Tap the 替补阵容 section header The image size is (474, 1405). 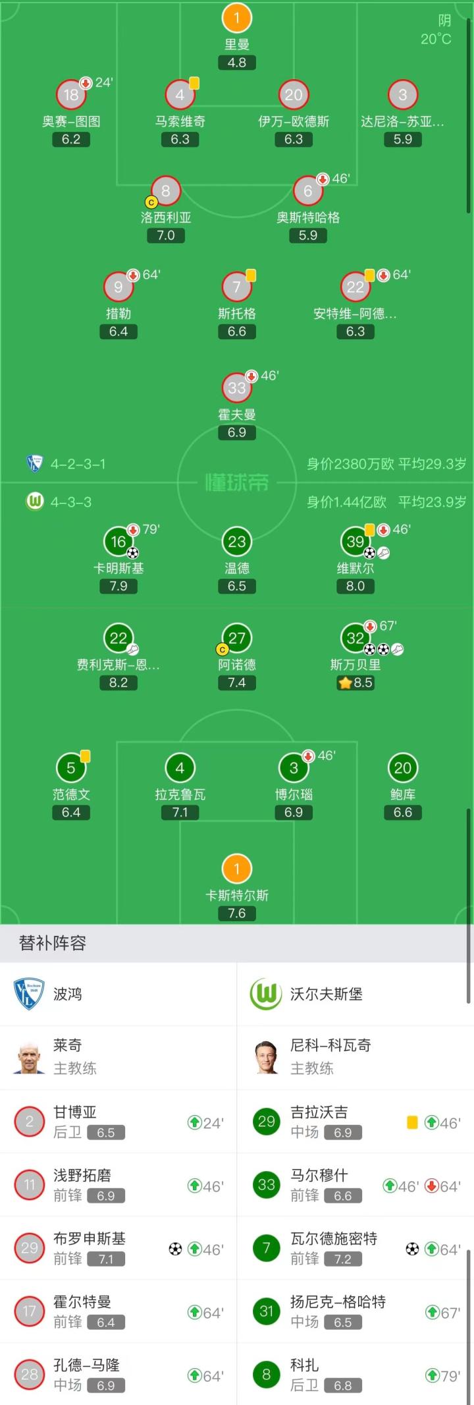coord(53,943)
